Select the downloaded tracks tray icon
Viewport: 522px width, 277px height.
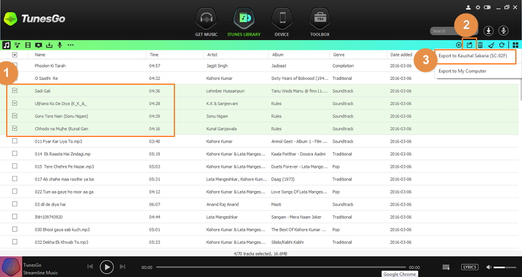coord(49,45)
